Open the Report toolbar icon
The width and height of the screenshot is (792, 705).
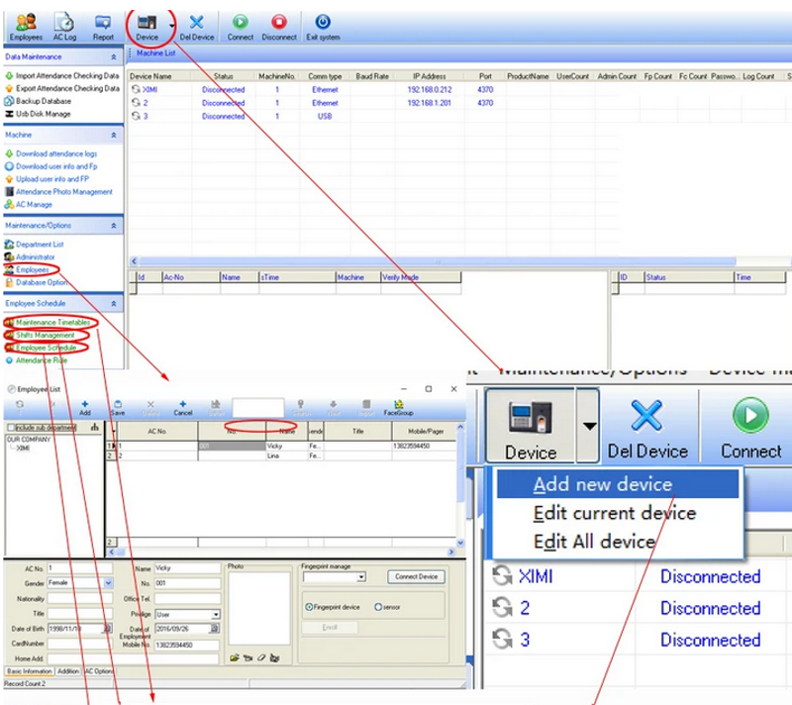pyautogui.click(x=103, y=27)
